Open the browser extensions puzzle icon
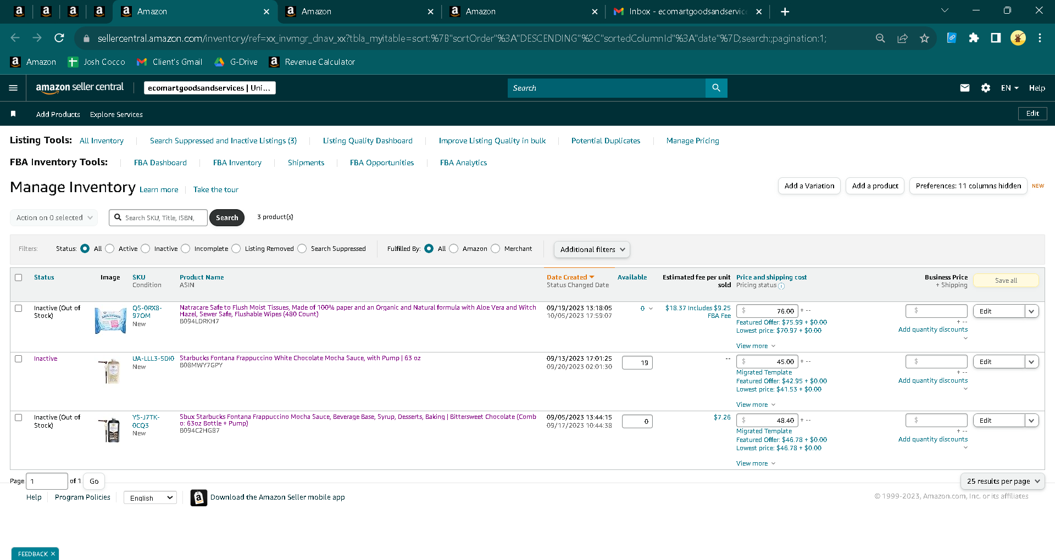The width and height of the screenshot is (1055, 560). point(974,38)
